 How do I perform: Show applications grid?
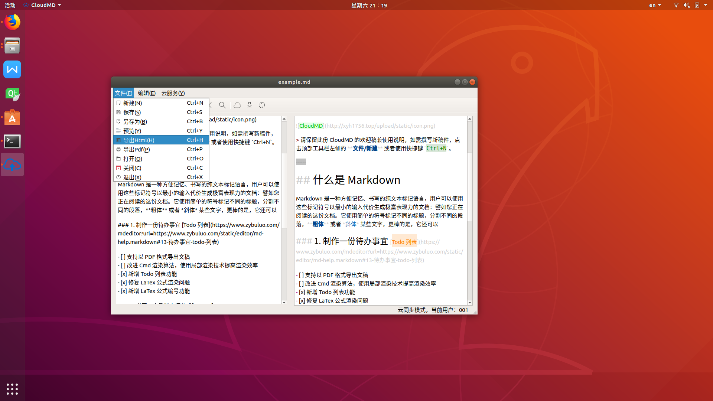tap(12, 389)
